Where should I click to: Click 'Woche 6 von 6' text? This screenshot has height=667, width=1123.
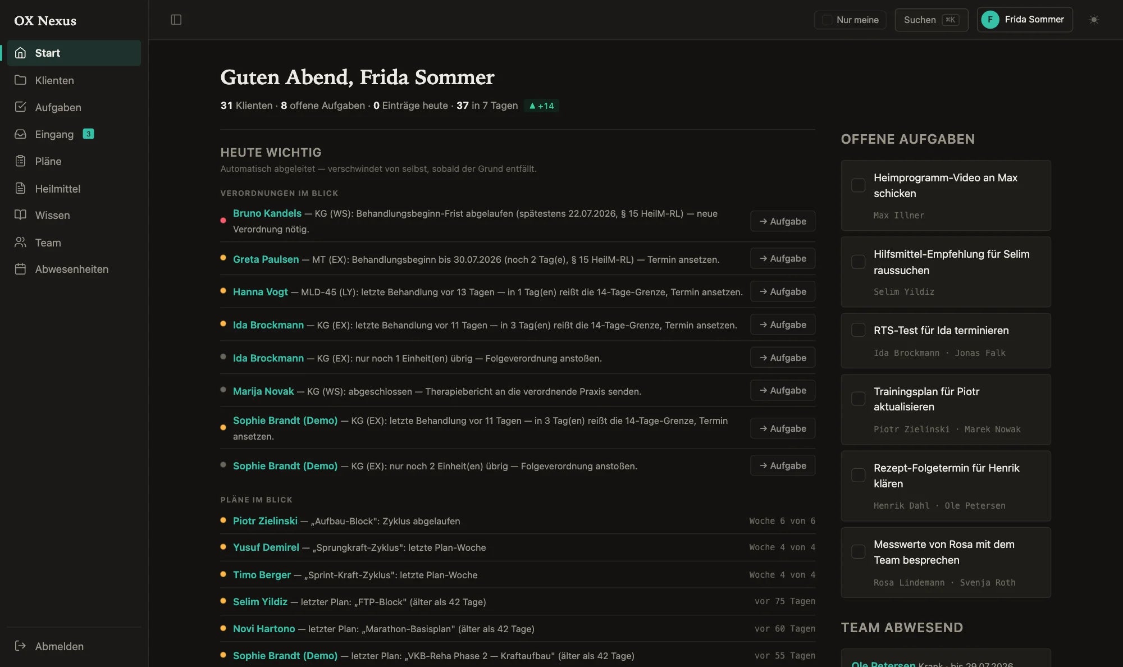[782, 521]
